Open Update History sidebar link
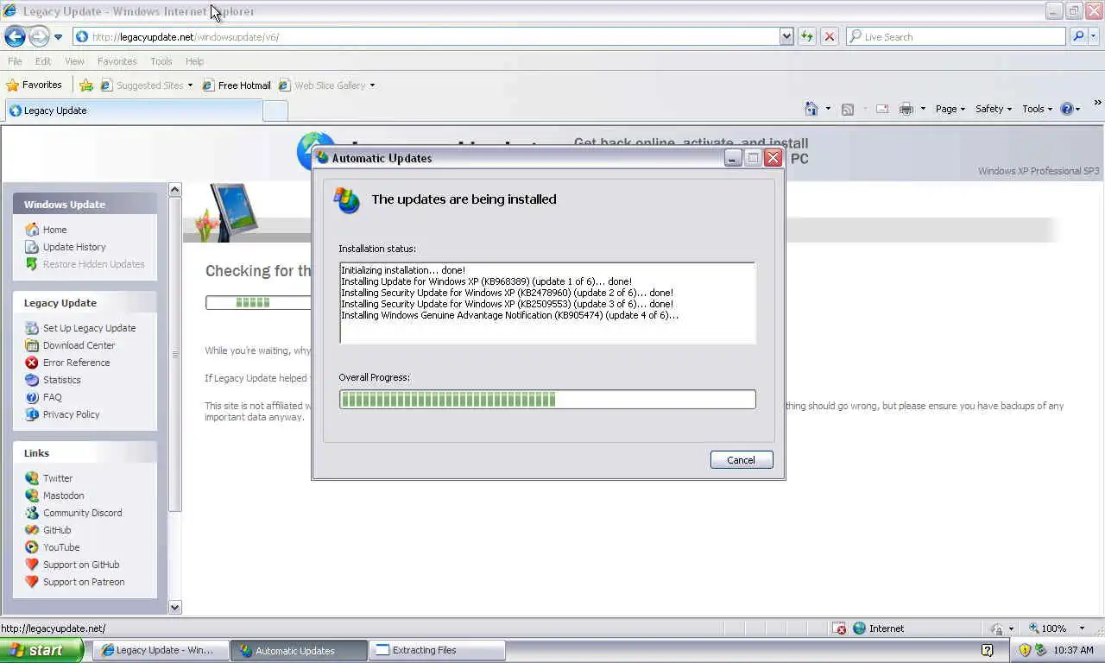This screenshot has height=663, width=1105. point(74,247)
